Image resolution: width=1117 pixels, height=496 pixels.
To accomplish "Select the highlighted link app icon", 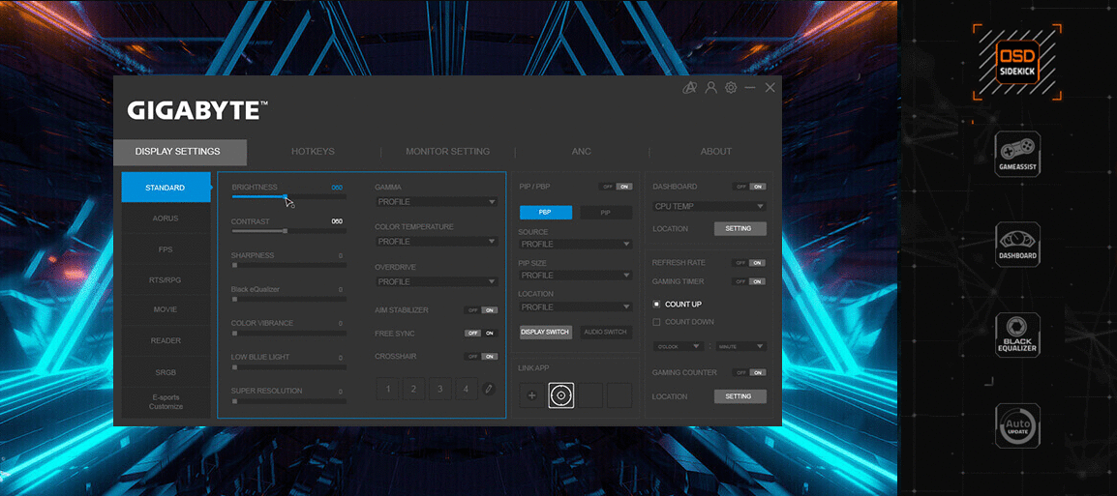I will pos(560,394).
